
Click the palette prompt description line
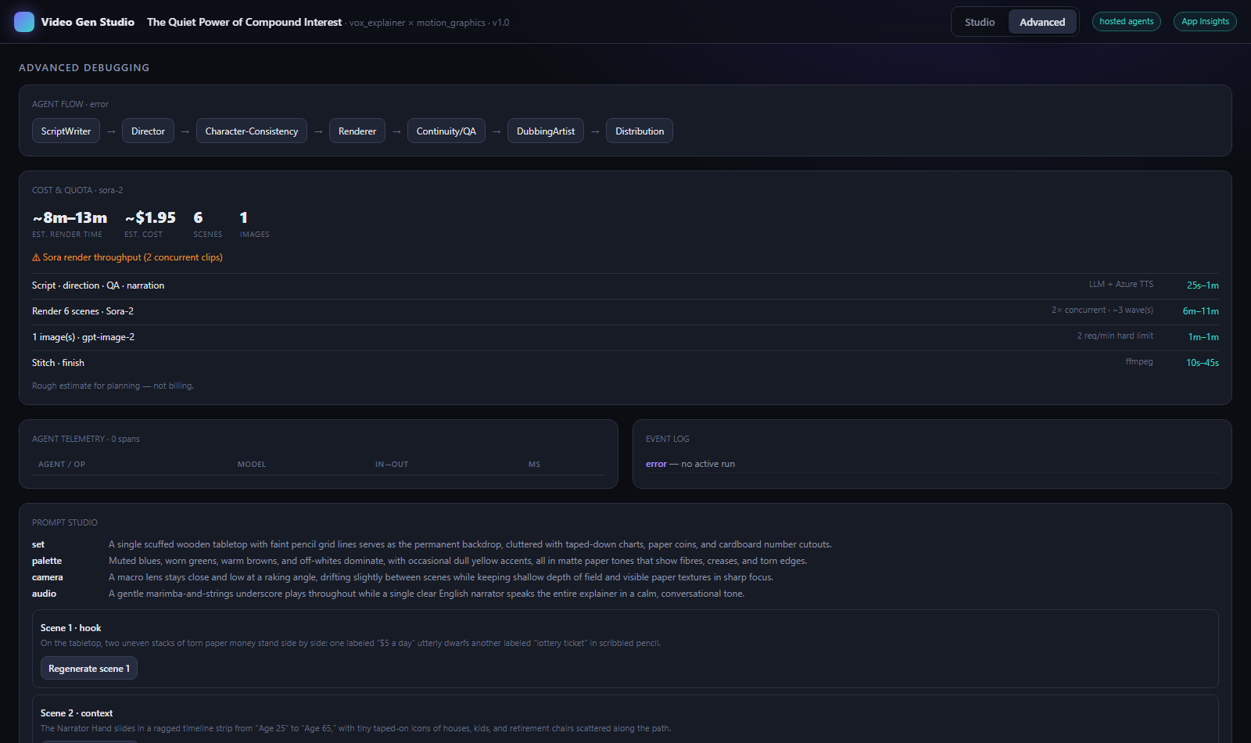457,561
